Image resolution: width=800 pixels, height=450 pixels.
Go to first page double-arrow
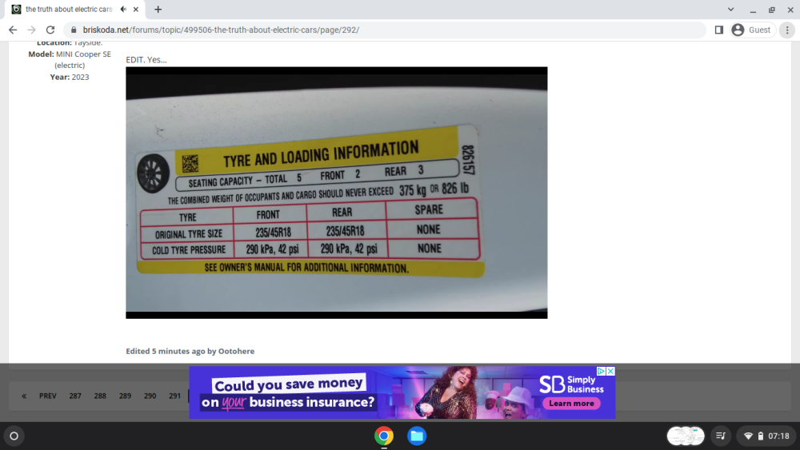[24, 396]
